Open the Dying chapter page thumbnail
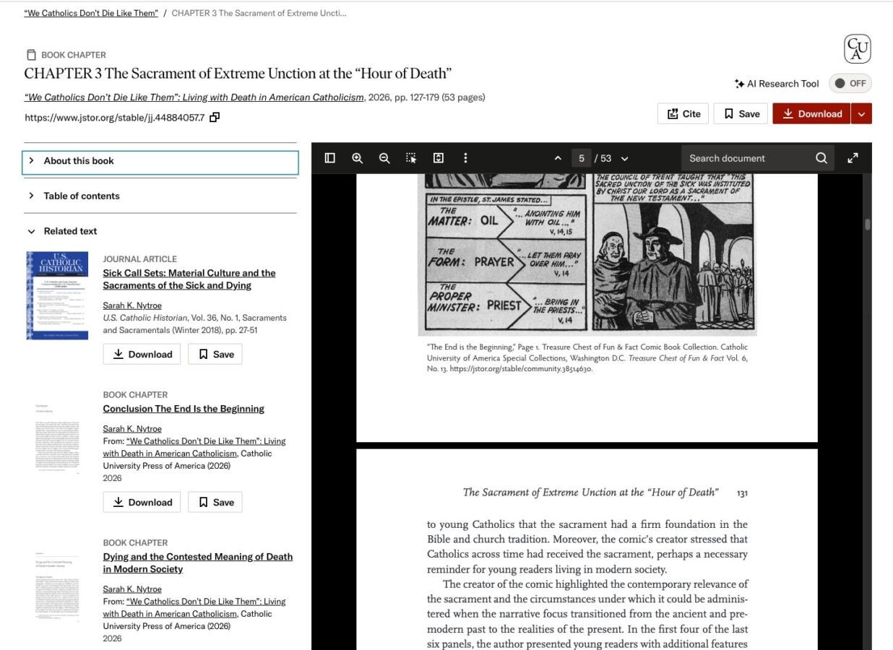Image resolution: width=893 pixels, height=650 pixels. 57,588
